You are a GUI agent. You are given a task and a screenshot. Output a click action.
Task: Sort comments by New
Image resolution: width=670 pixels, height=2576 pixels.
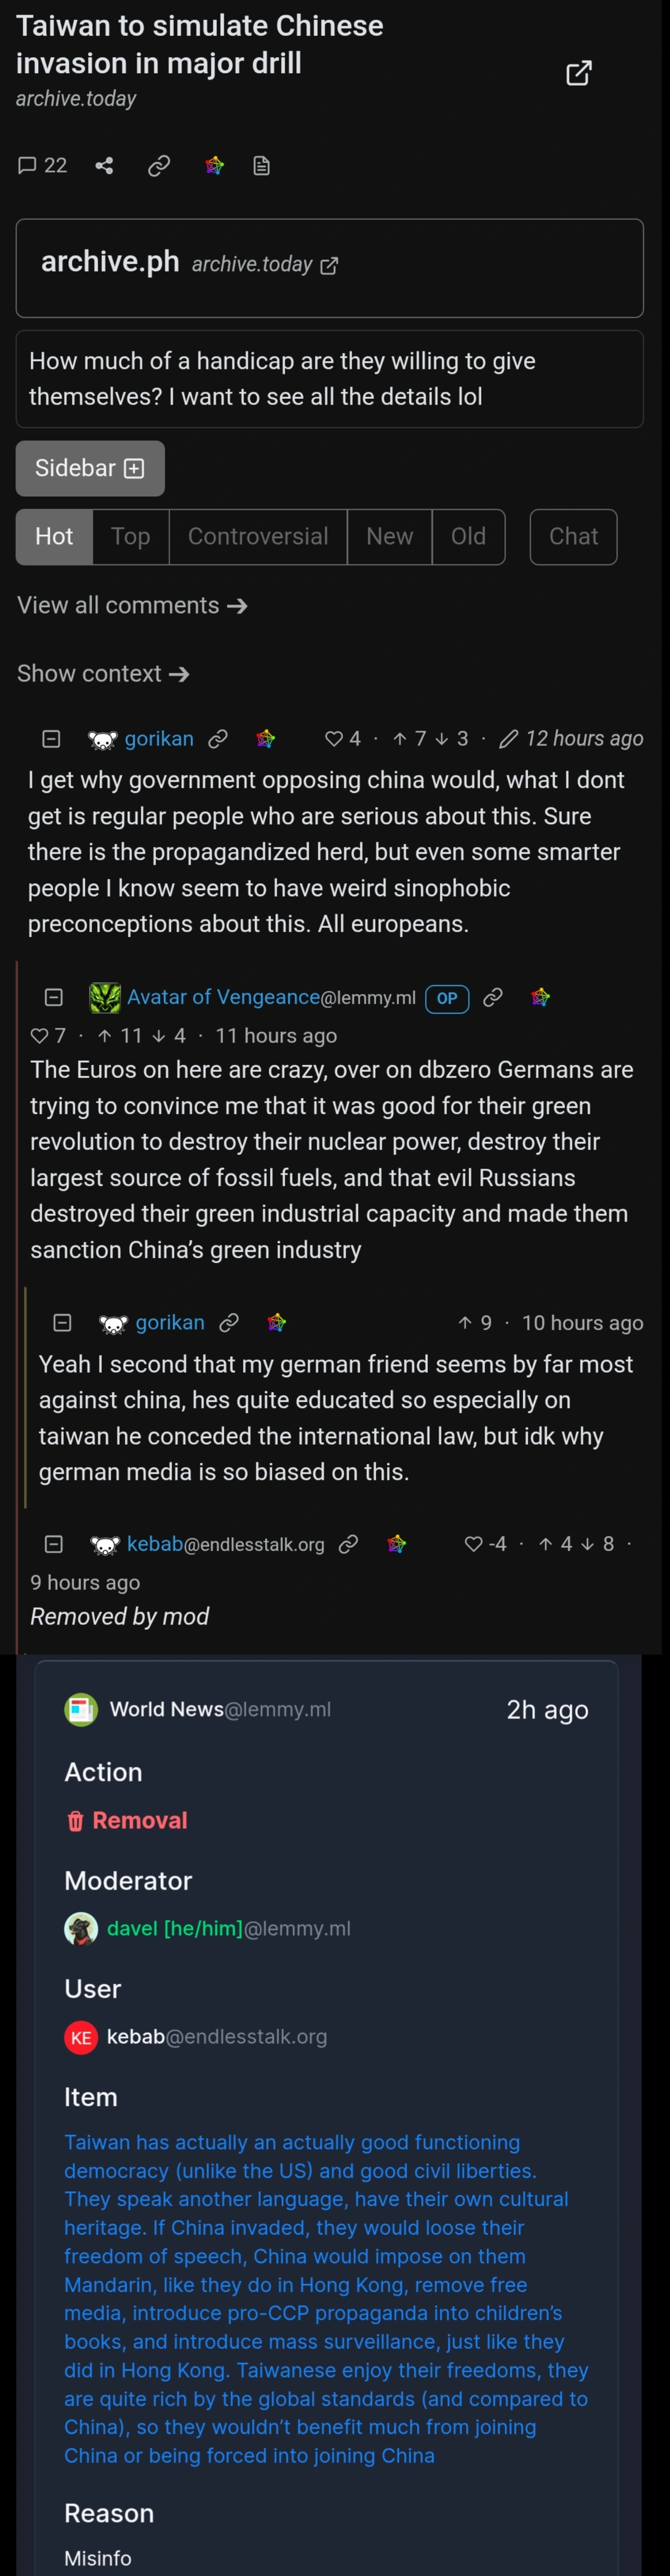[389, 537]
